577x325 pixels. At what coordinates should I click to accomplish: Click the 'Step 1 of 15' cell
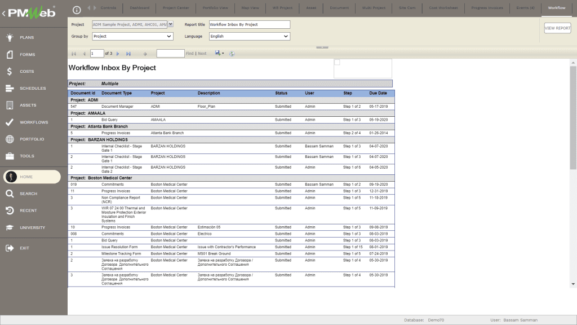pyautogui.click(x=353, y=247)
